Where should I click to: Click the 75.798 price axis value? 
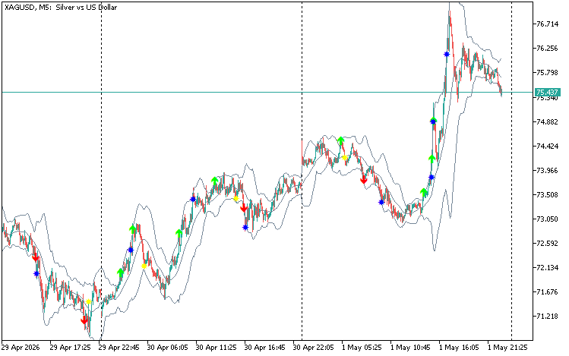548,73
